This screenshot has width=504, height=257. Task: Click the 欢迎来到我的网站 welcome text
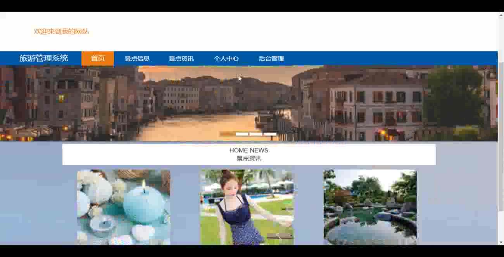pos(61,31)
